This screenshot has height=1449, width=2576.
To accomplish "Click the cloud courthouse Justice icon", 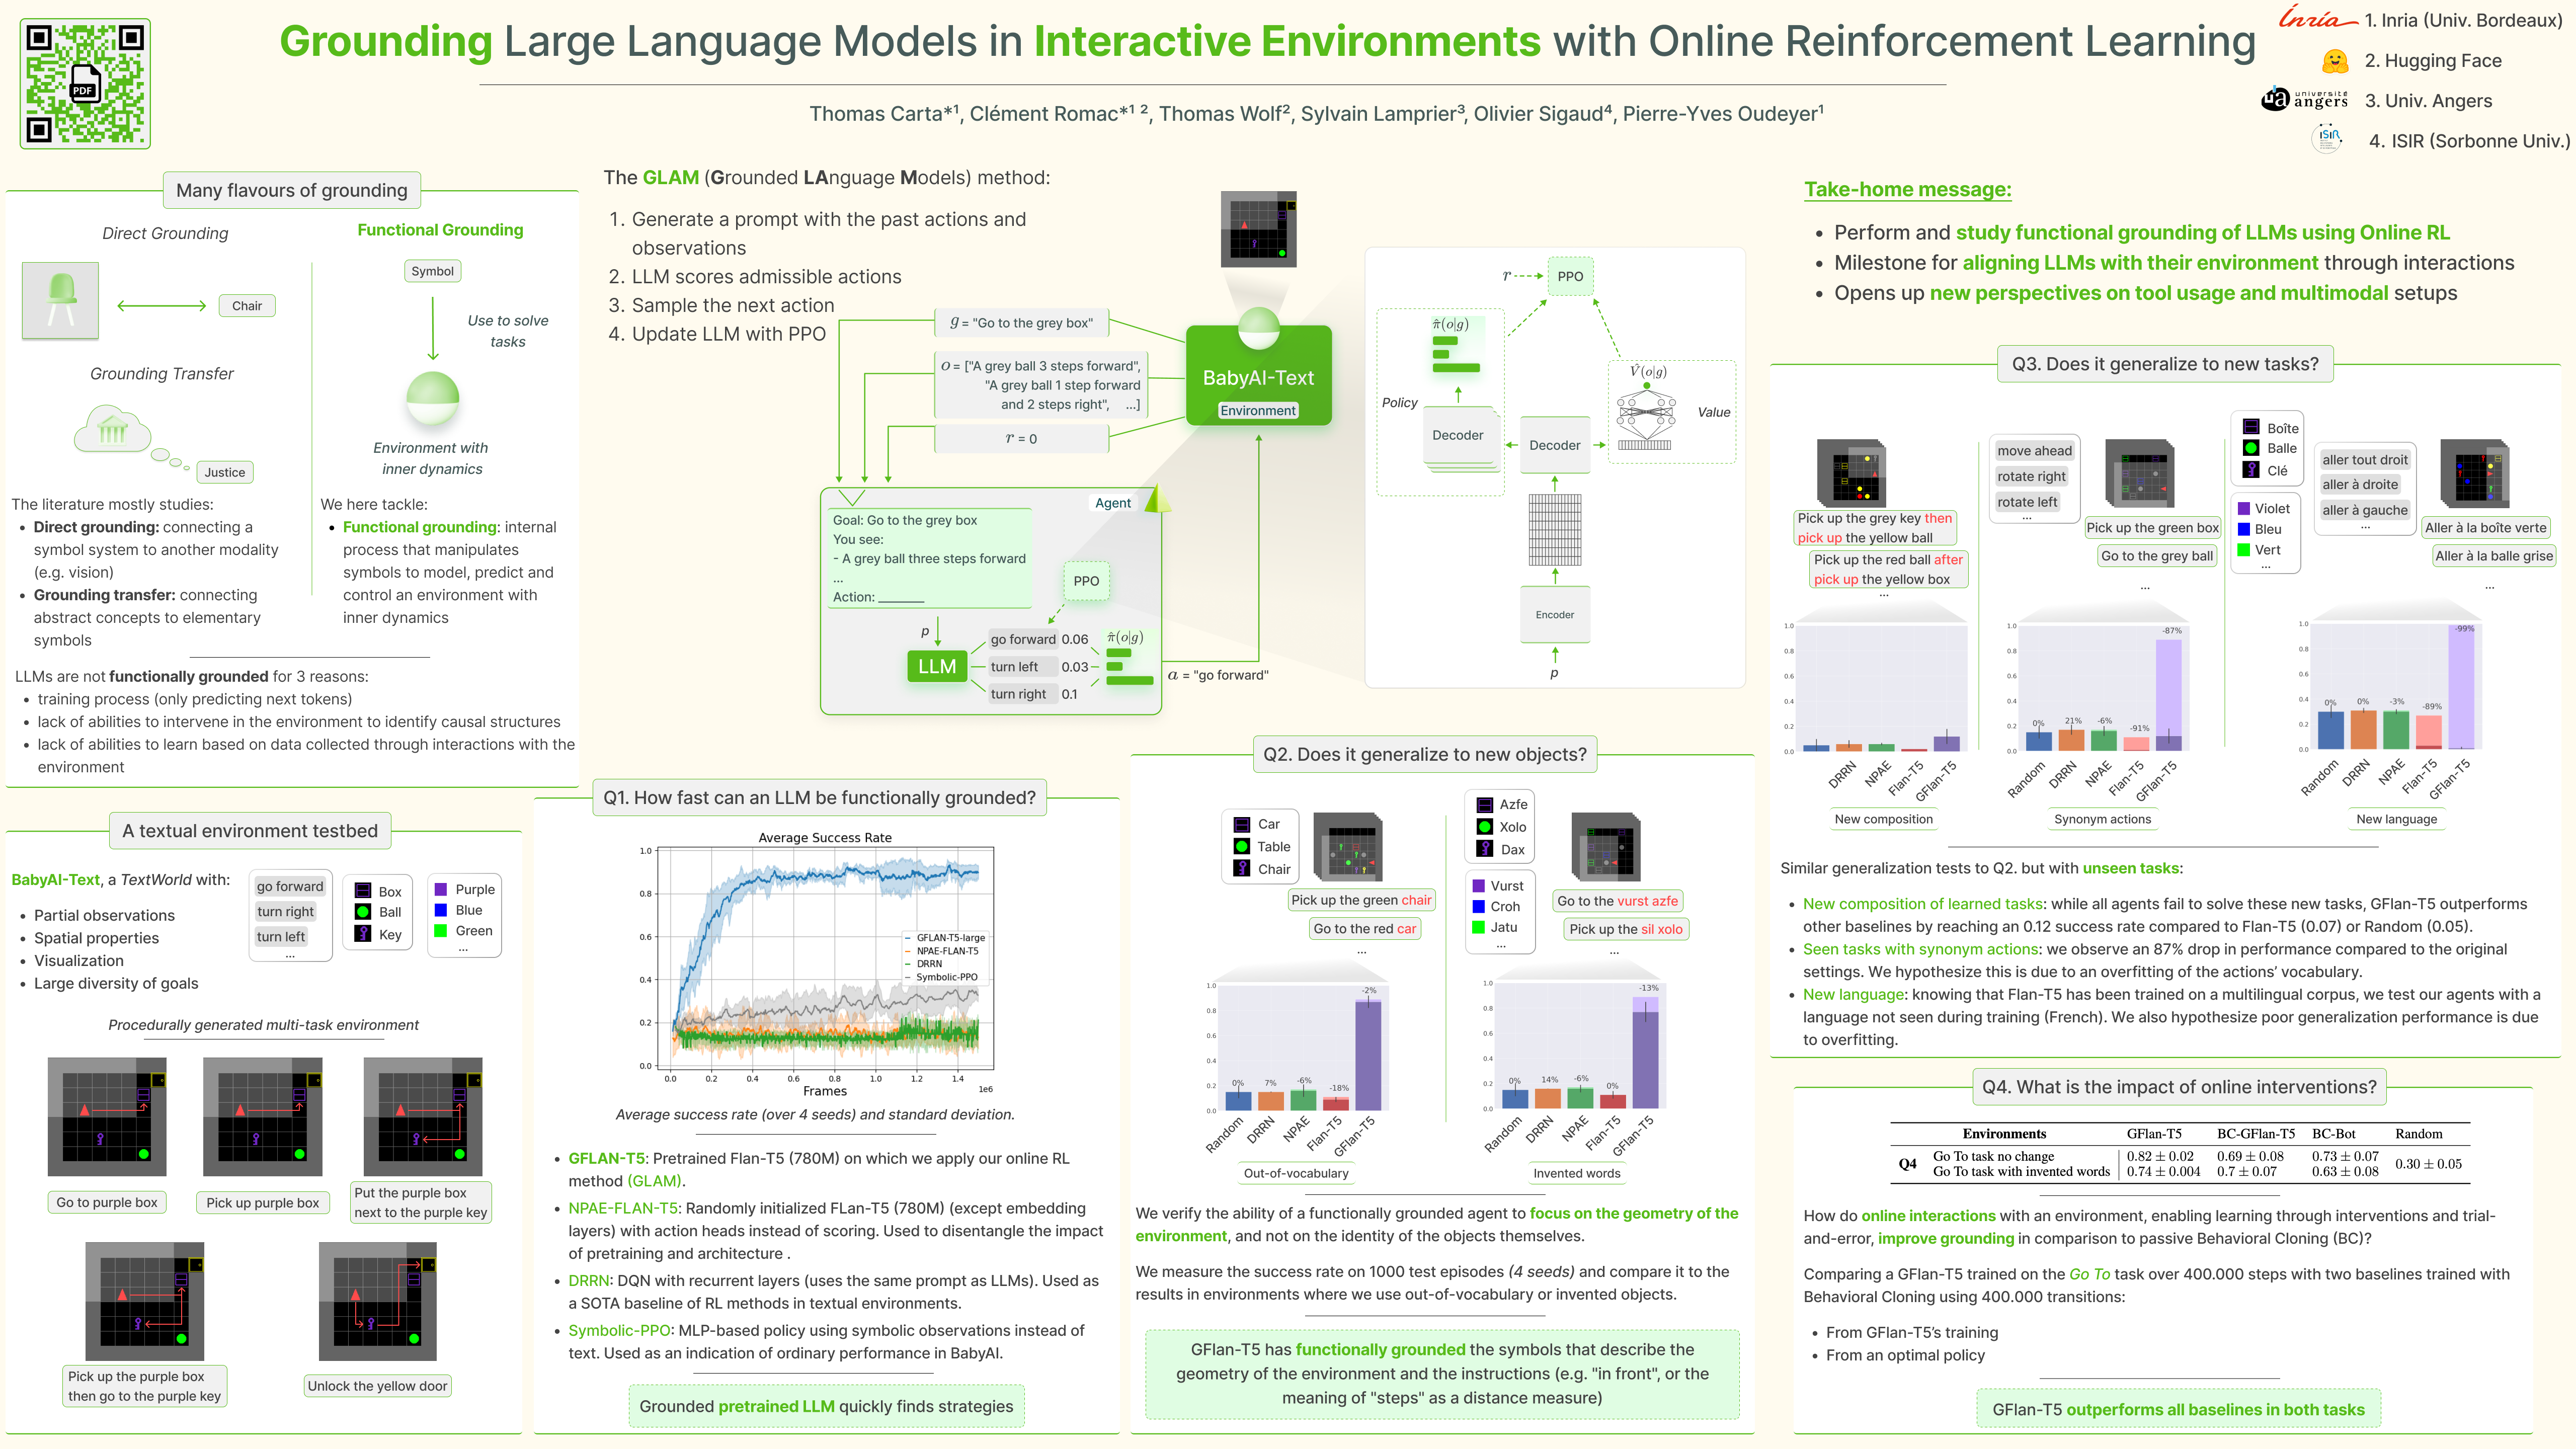I will 112,429.
